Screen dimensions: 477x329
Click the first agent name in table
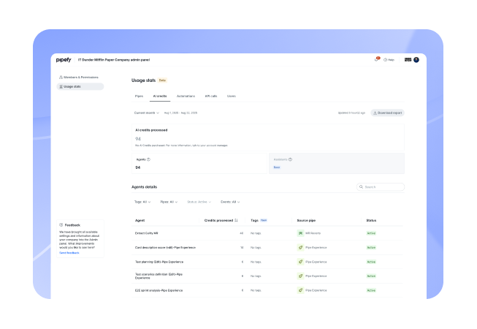(x=146, y=233)
